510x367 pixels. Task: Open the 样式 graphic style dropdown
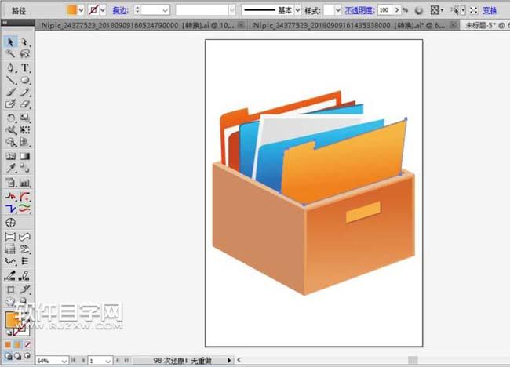(337, 10)
